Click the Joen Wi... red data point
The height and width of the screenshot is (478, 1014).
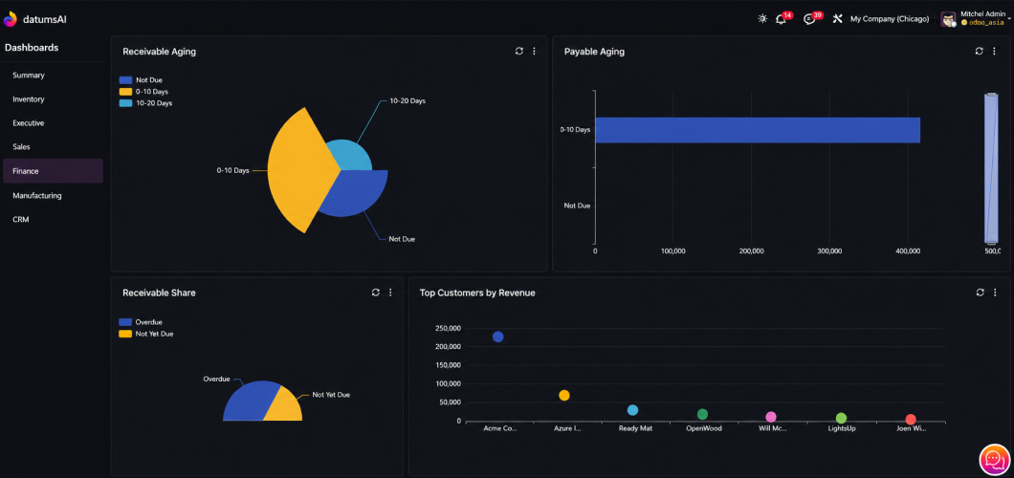pyautogui.click(x=911, y=420)
